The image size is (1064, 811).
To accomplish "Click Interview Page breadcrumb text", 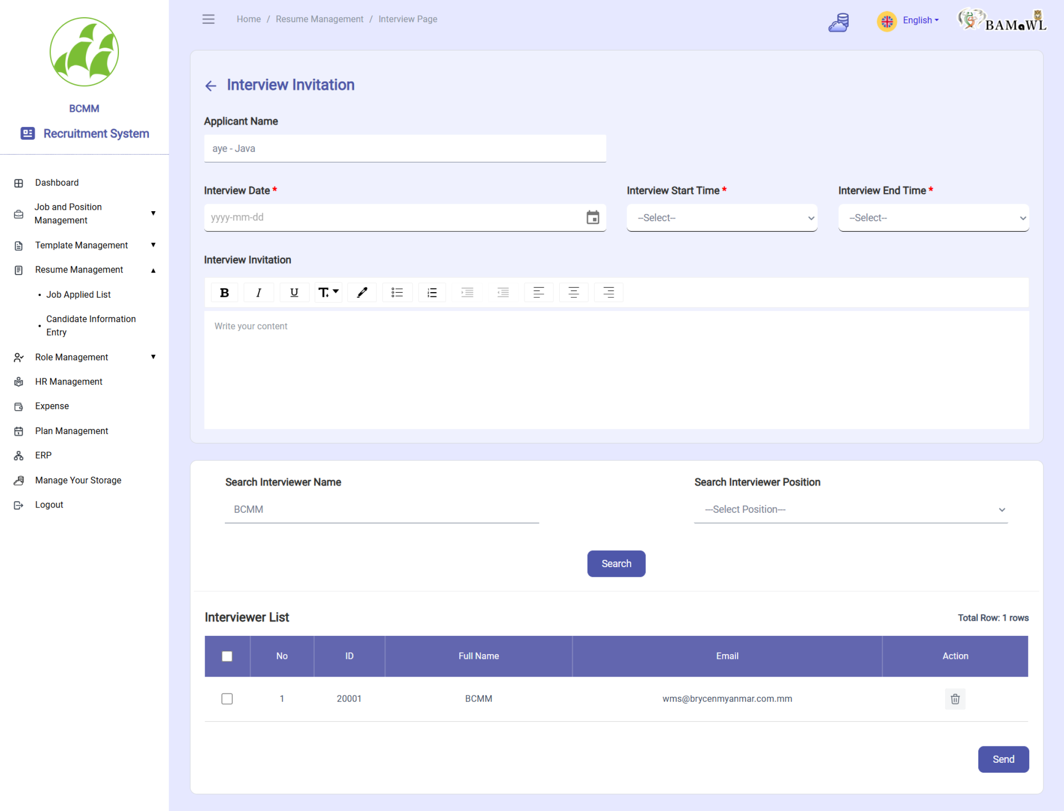I will point(407,19).
